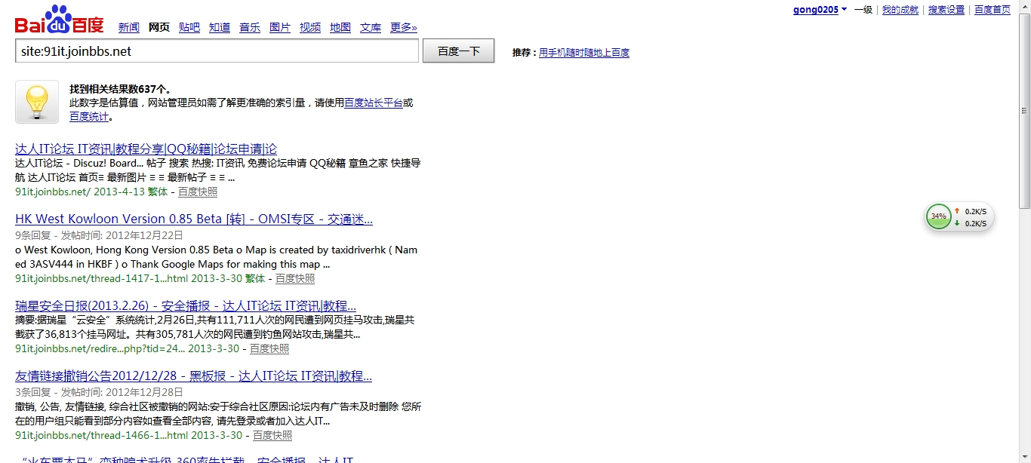1031x463 pixels.
Task: Switch to the 贴吧 tab
Action: point(189,27)
